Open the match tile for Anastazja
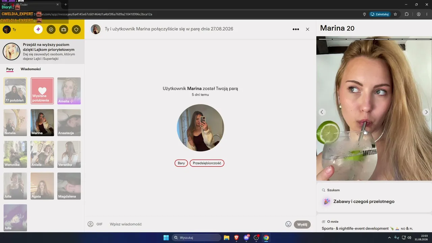This screenshot has width=432, height=243. pos(69,123)
